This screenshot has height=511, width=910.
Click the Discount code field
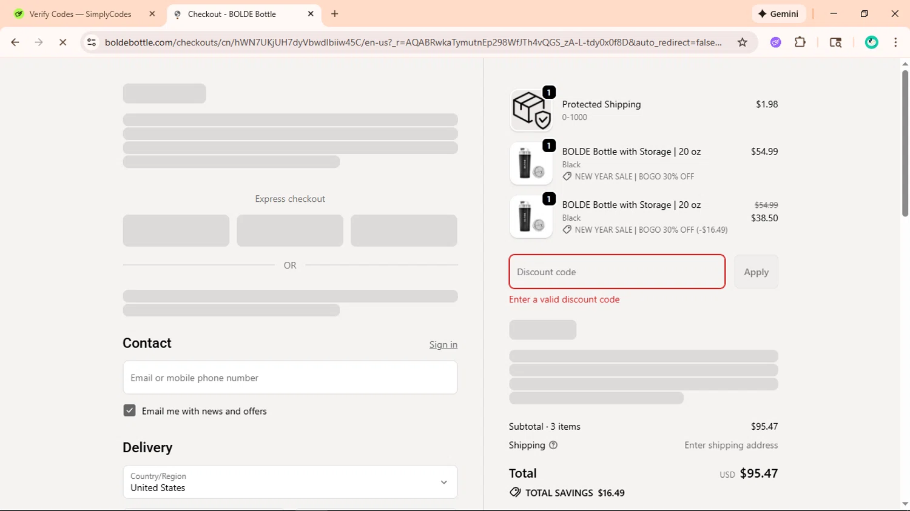[x=617, y=272]
